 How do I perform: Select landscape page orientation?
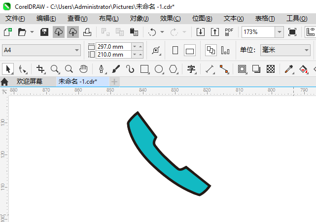[190, 50]
